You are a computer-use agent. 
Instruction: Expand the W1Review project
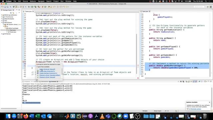[x=2, y=34]
